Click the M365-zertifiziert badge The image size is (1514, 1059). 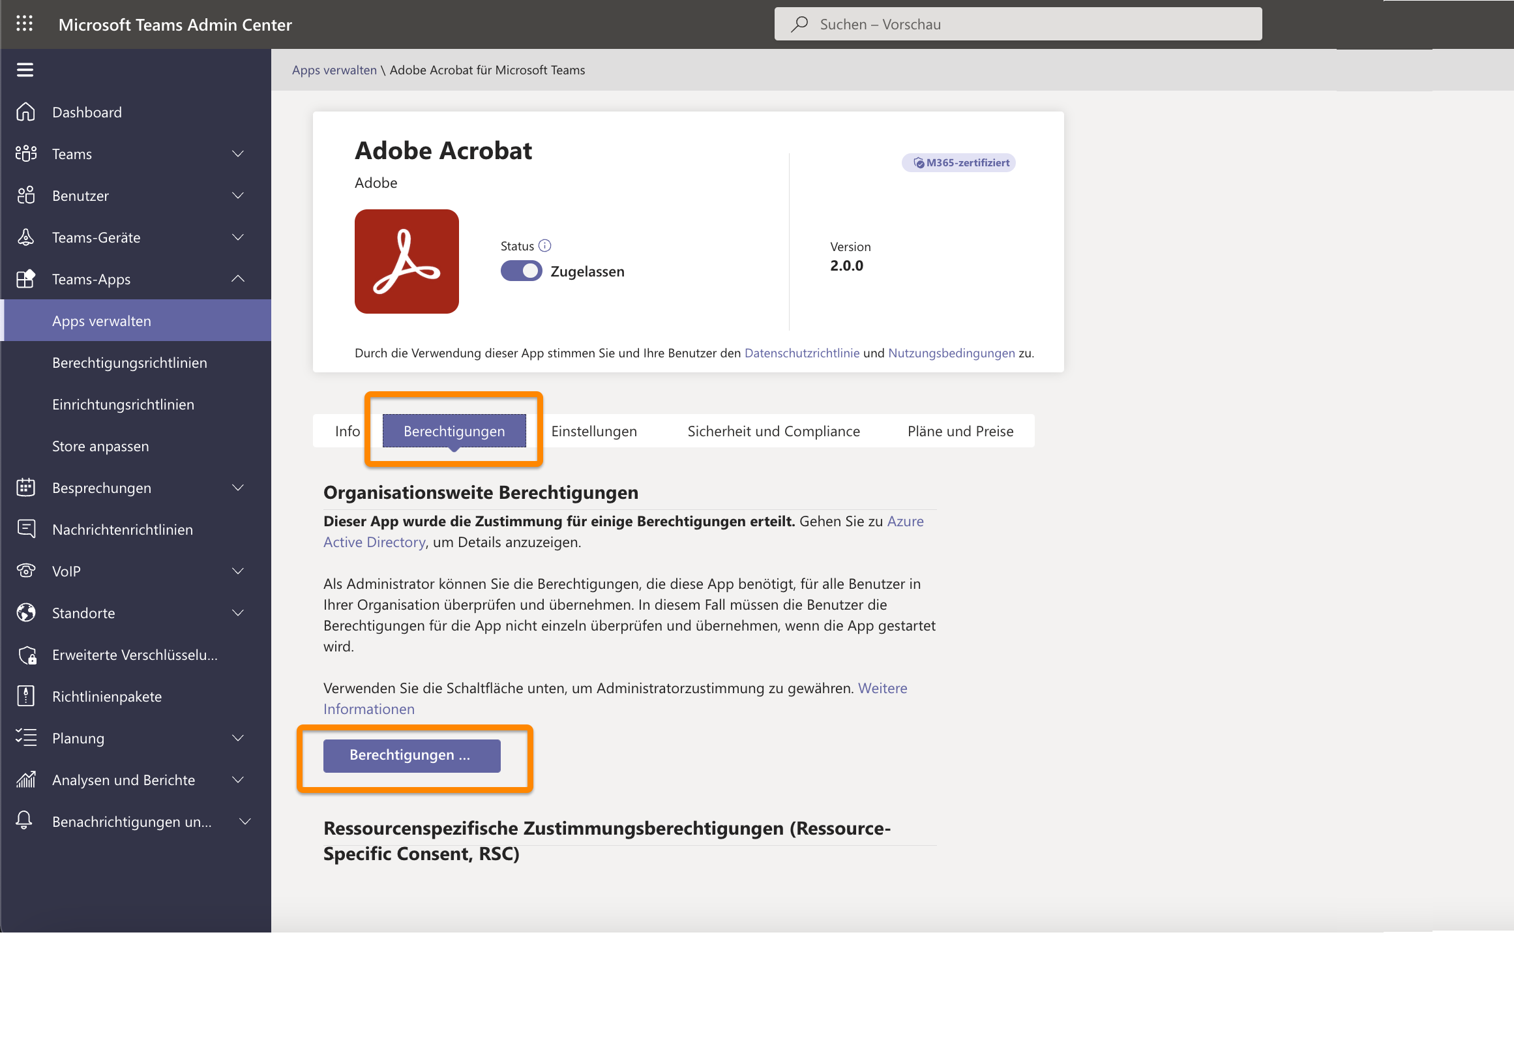(958, 163)
